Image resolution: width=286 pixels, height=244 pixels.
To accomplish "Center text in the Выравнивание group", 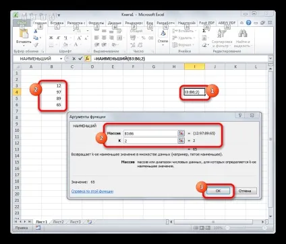I will point(104,38).
